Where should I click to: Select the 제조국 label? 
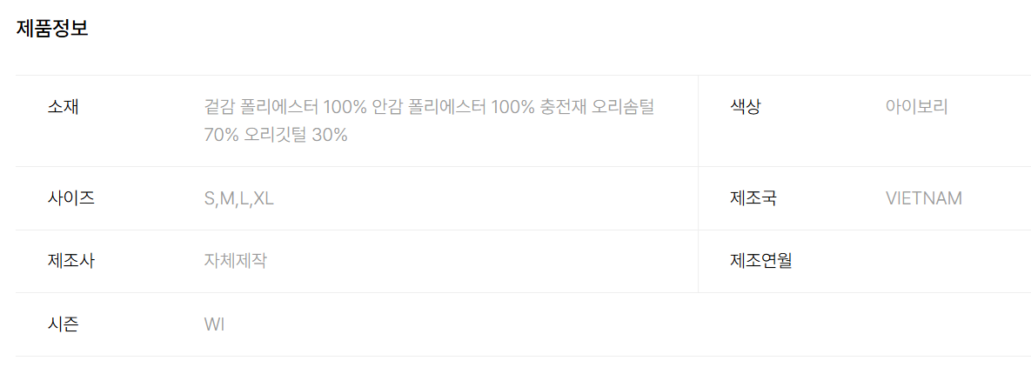(x=753, y=198)
